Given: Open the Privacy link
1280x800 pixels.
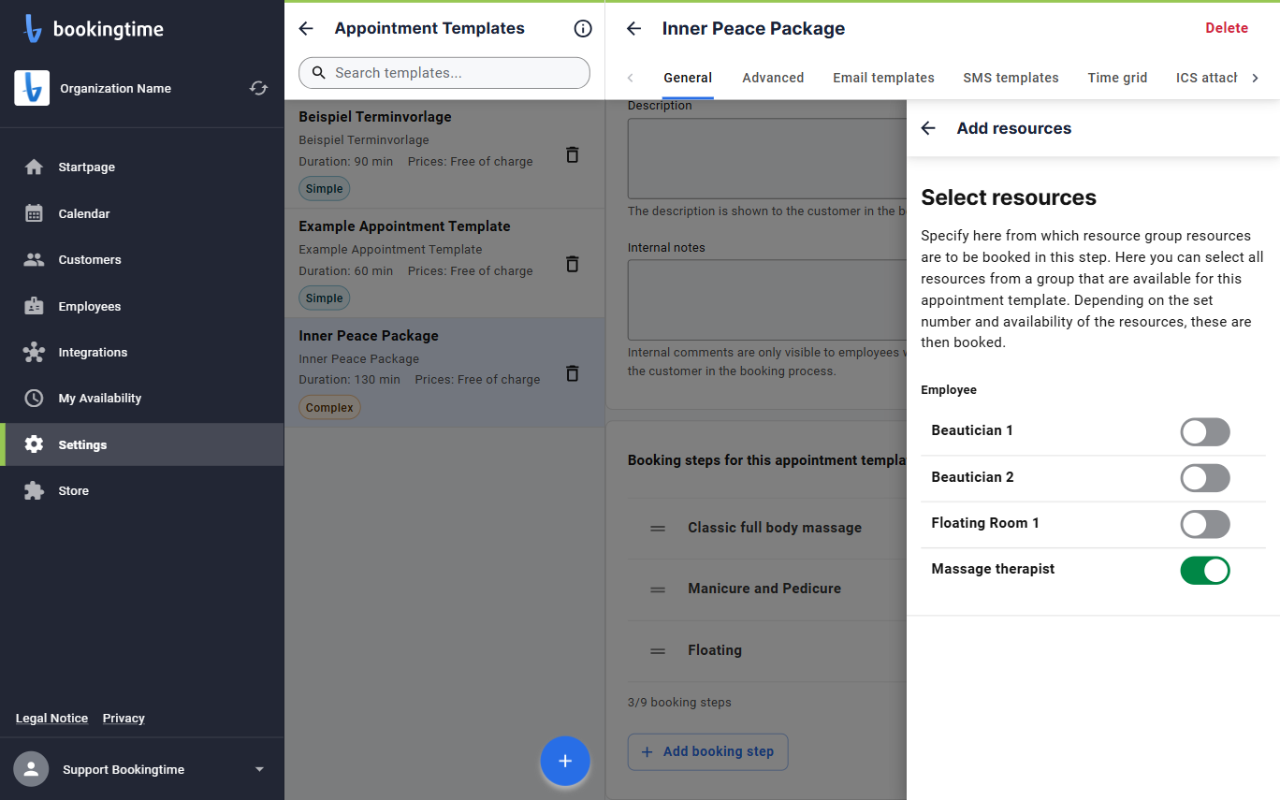Looking at the screenshot, I should coord(124,719).
